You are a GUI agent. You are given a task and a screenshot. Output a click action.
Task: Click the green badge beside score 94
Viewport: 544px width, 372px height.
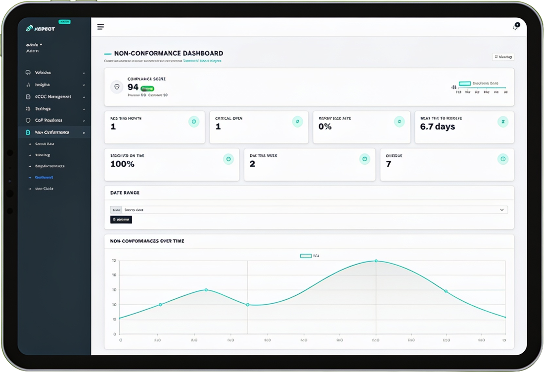click(147, 89)
